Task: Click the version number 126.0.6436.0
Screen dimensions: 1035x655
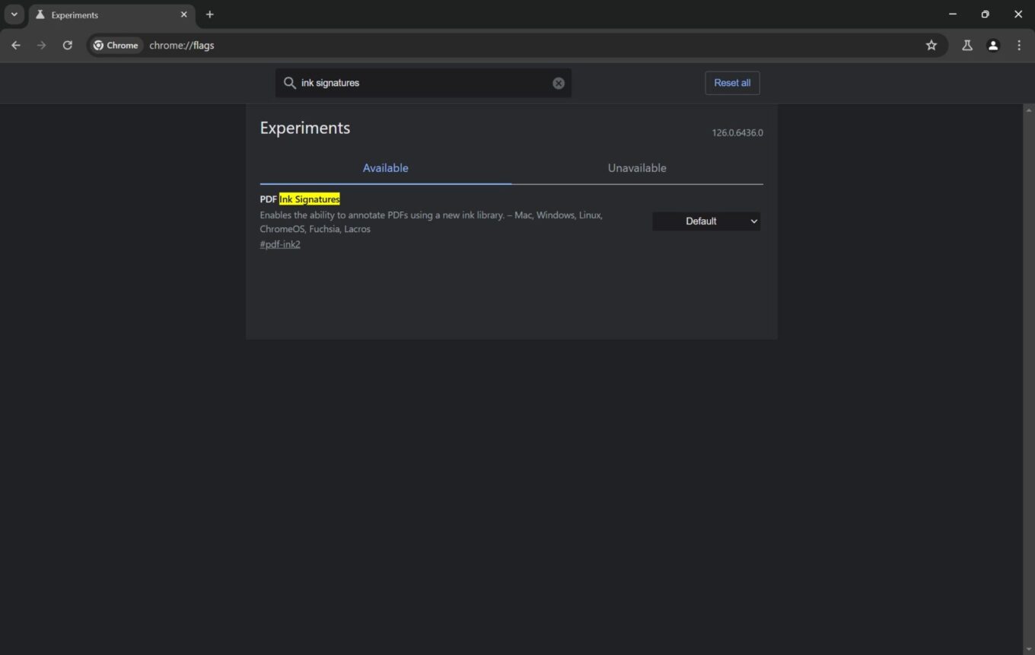Action: point(737,133)
